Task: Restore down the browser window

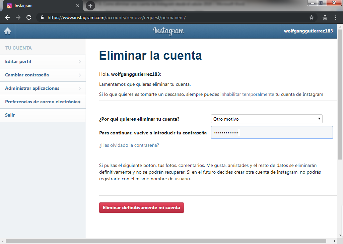Action: [321, 3]
